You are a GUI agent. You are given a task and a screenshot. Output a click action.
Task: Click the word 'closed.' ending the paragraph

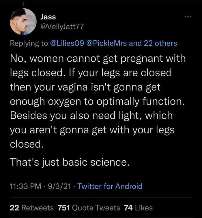pos(27,144)
